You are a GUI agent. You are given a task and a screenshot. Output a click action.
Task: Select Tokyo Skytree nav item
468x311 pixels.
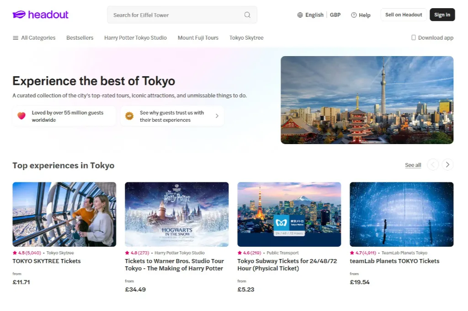pyautogui.click(x=246, y=38)
